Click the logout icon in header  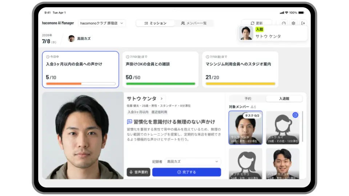click(303, 23)
